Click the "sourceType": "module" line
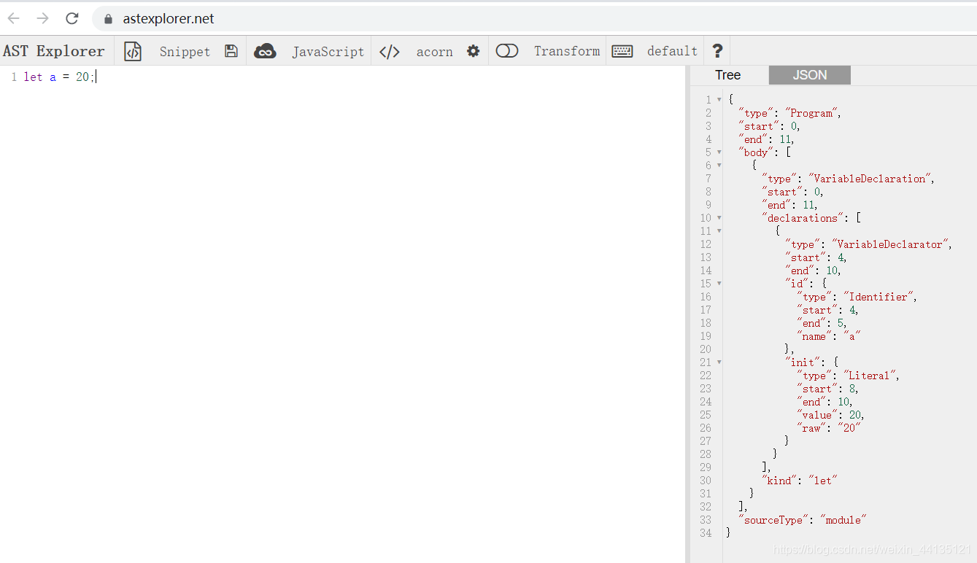Image resolution: width=977 pixels, height=563 pixels. (x=803, y=520)
